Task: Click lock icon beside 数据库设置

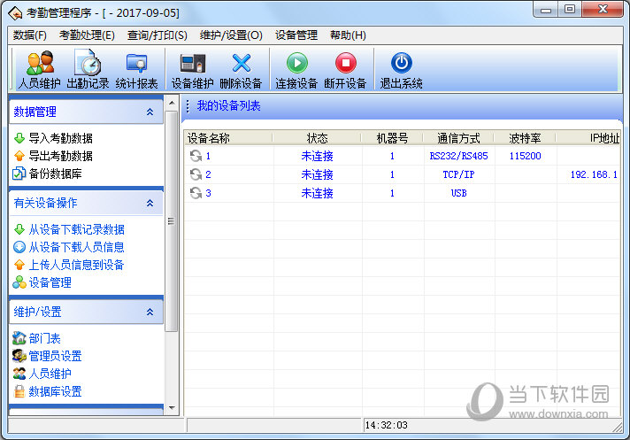Action: [19, 391]
